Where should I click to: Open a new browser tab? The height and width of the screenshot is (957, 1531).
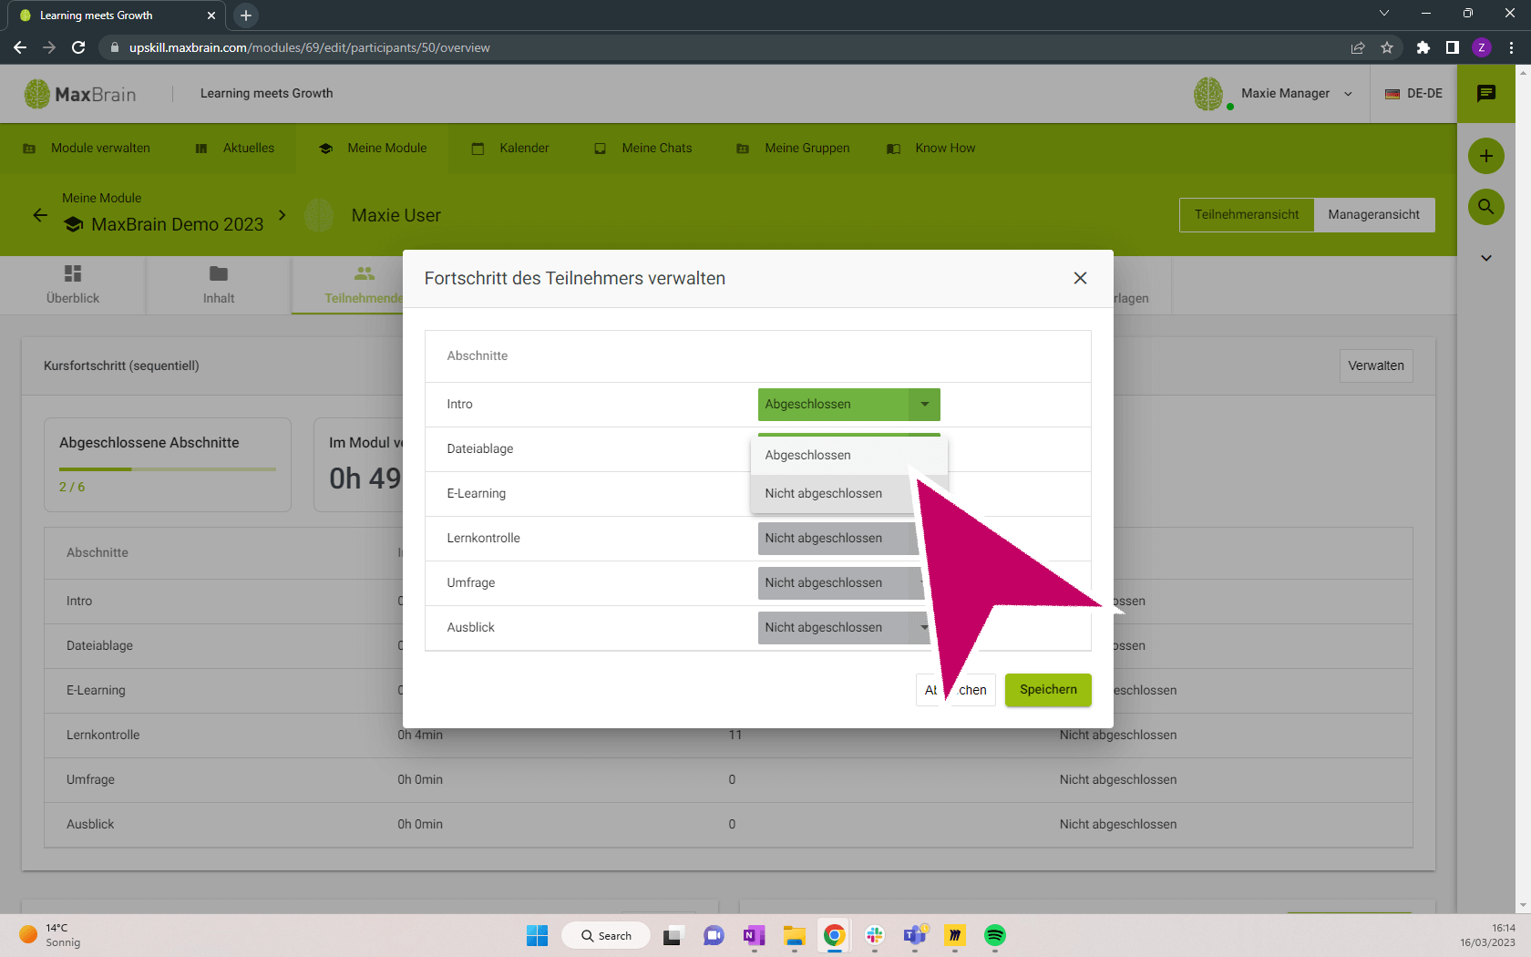[246, 15]
